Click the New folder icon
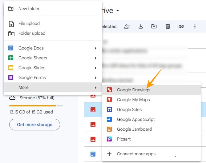The width and height of the screenshot is (206, 163). [x=11, y=9]
